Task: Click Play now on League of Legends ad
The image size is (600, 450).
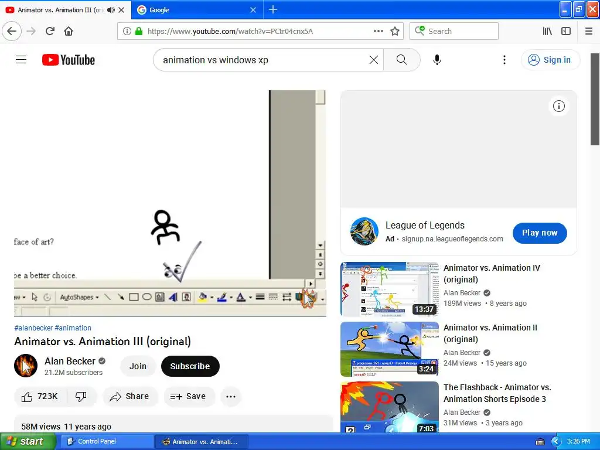Action: pos(540,233)
